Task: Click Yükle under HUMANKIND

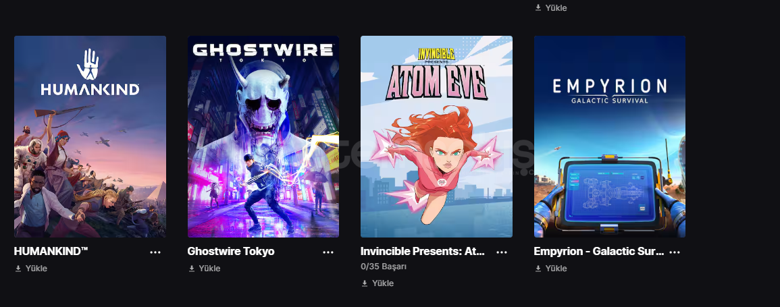Action: click(36, 269)
